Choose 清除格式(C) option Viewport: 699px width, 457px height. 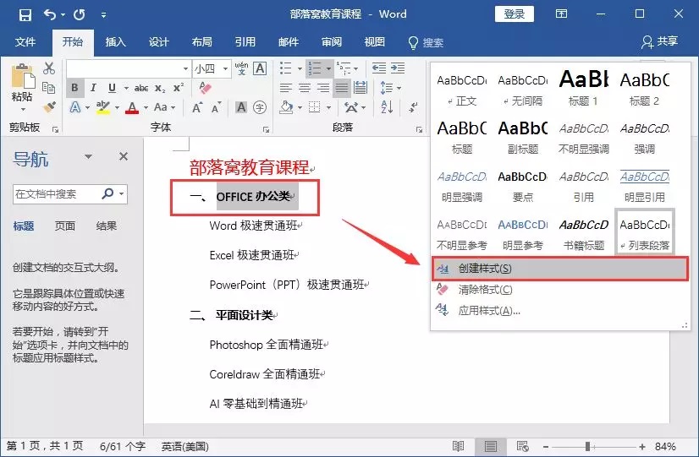point(560,290)
